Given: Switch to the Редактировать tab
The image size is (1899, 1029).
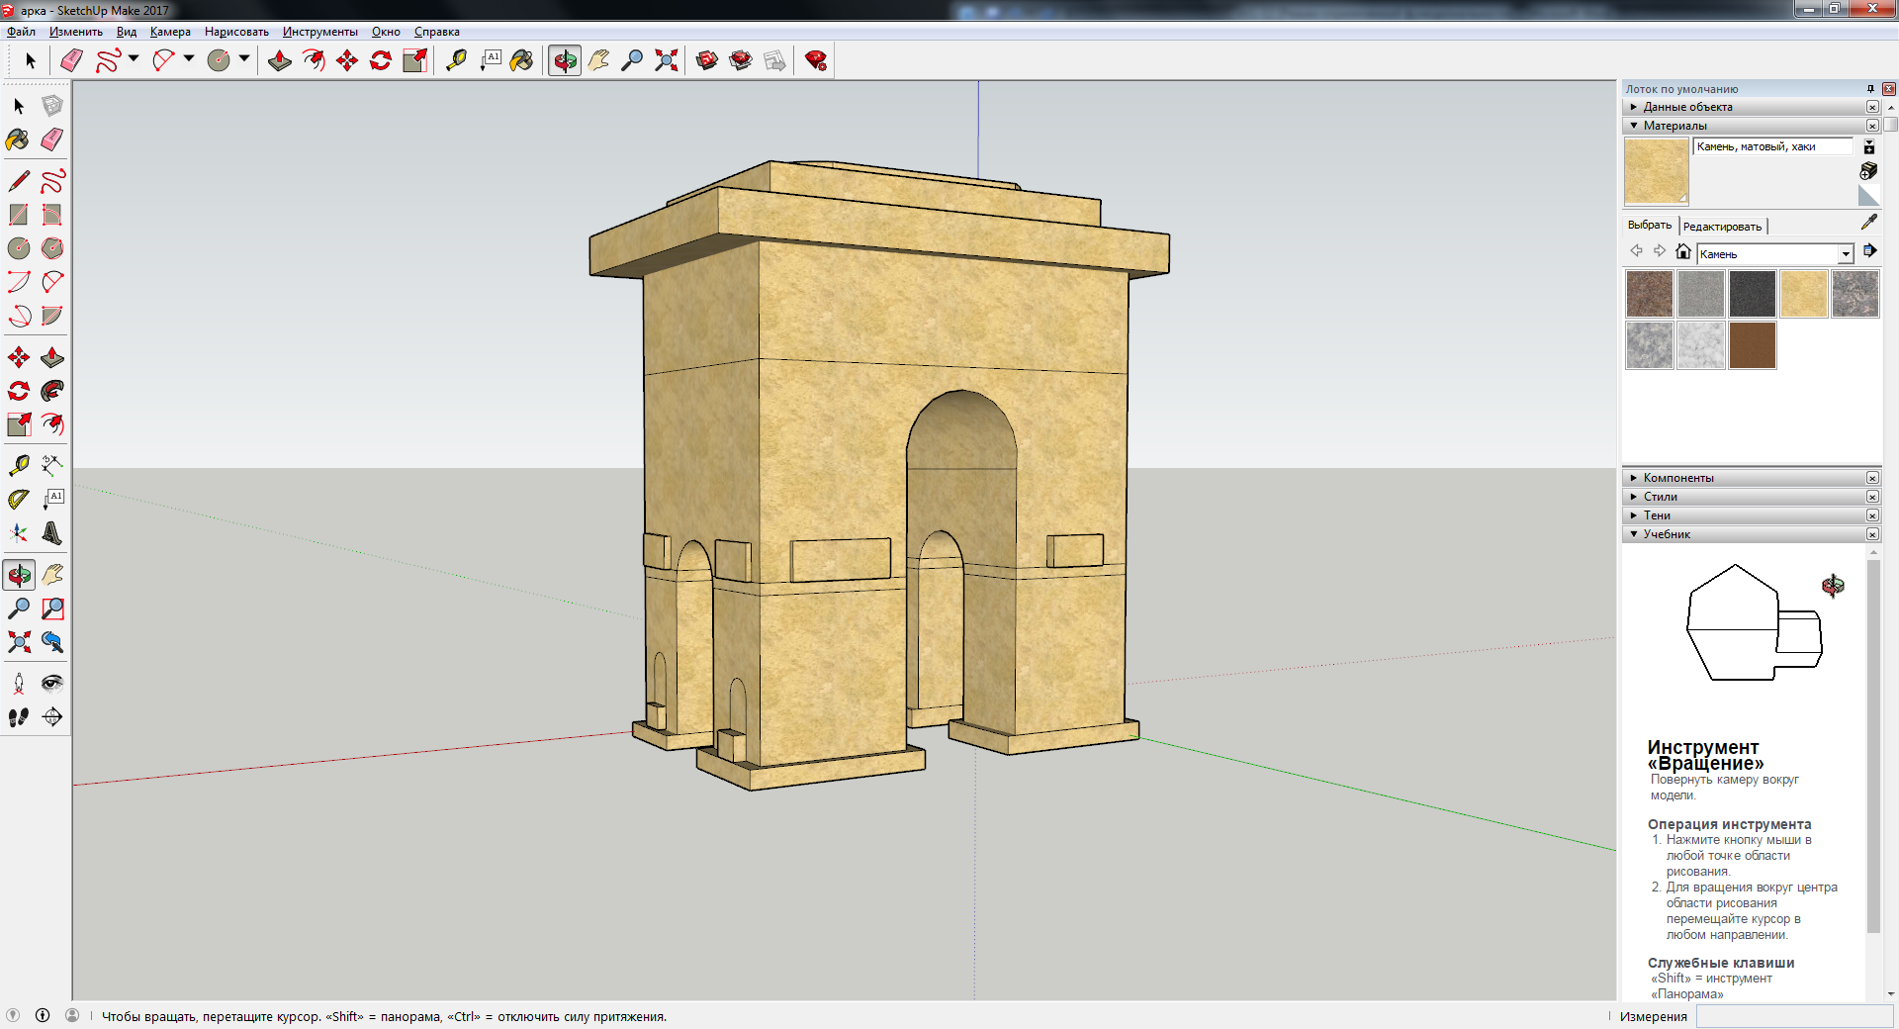Looking at the screenshot, I should pos(1722,227).
